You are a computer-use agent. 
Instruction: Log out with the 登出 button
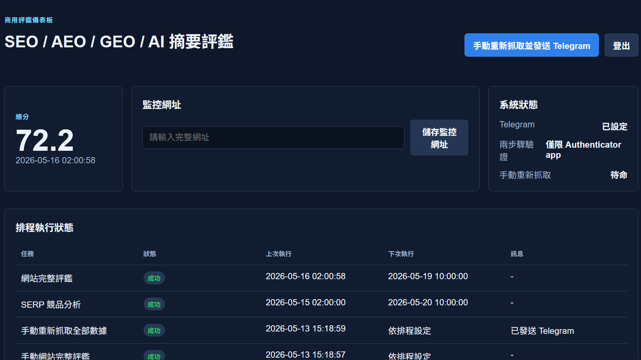point(621,45)
